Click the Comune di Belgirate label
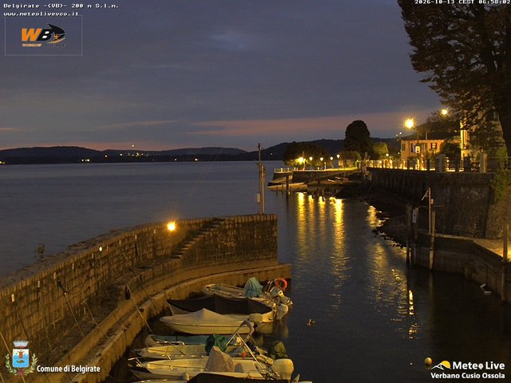The height and width of the screenshot is (383, 511). click(x=69, y=369)
